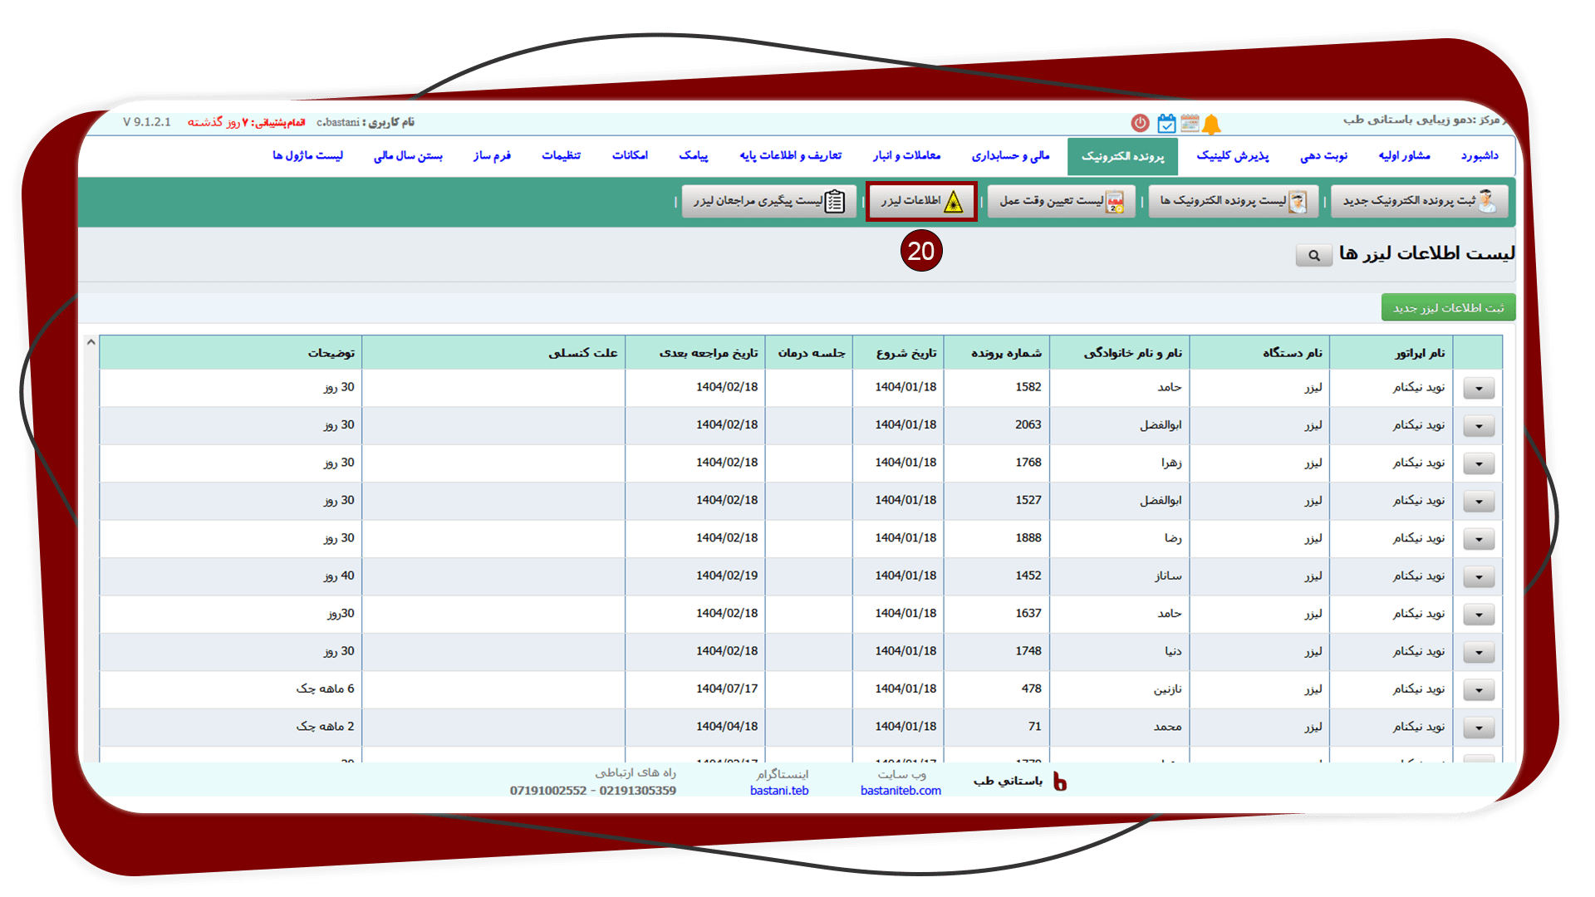Sort by علت کنسلی column header

493,353
